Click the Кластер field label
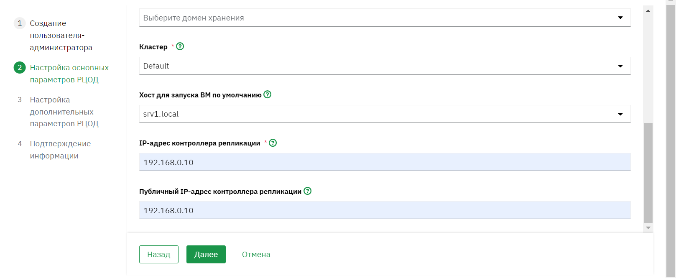The width and height of the screenshot is (676, 278). coord(153,47)
